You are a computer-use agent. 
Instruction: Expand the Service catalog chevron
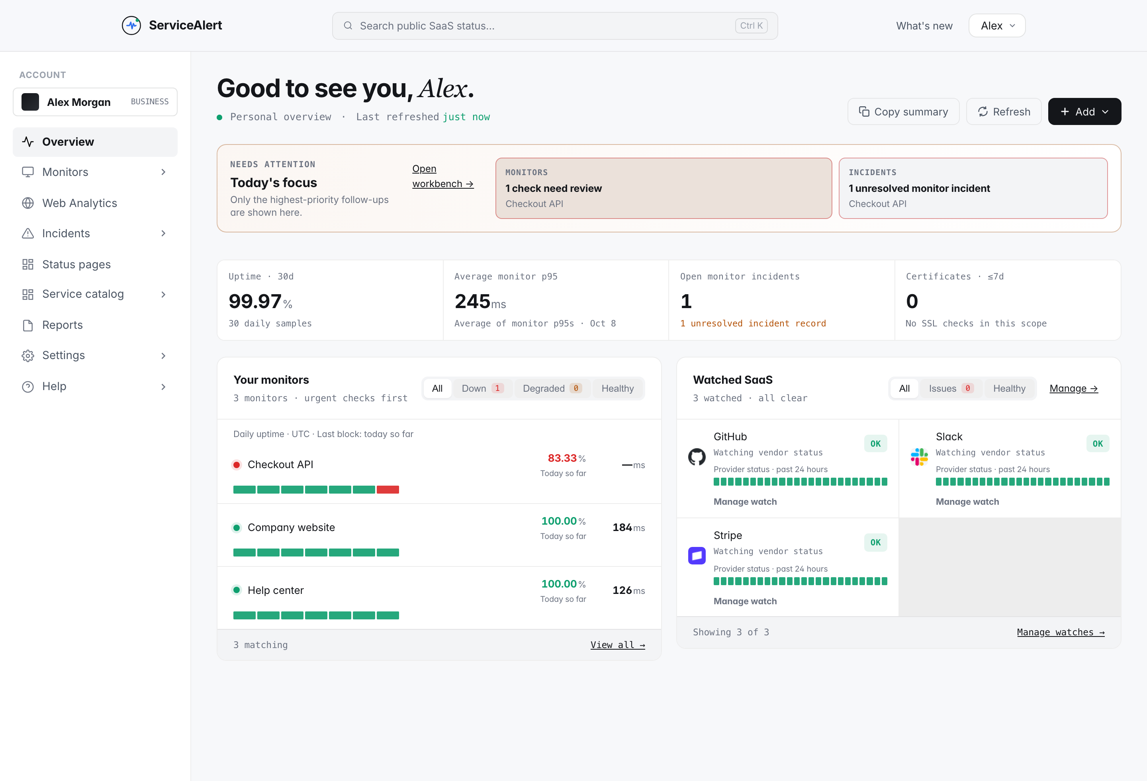(163, 295)
